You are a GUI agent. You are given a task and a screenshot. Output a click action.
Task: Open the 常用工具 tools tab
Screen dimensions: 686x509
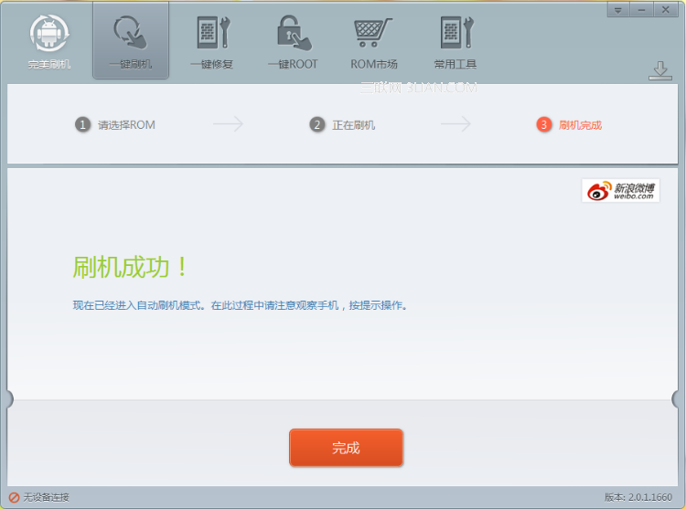(456, 42)
